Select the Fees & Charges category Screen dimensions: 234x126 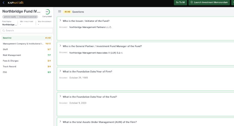(x=27, y=61)
